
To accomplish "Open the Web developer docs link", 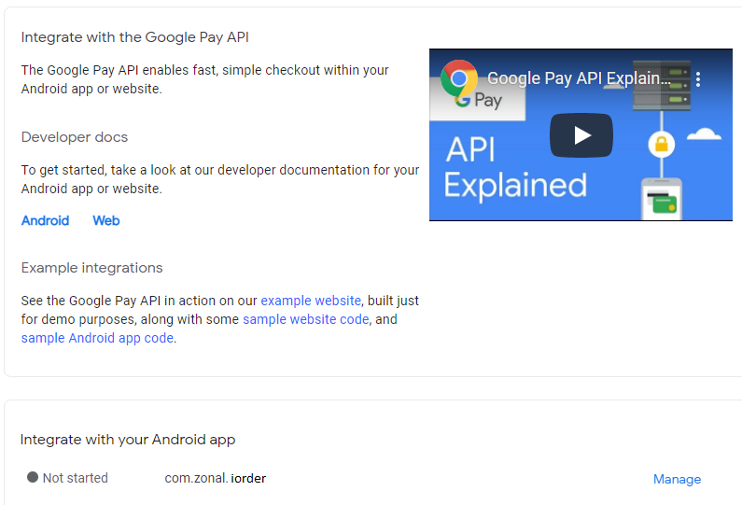I will click(x=106, y=220).
